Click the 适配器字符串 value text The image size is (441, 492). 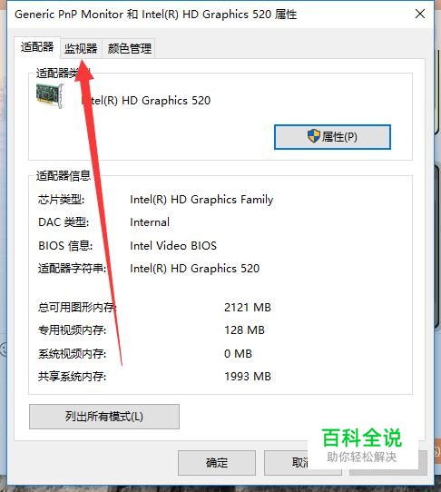[195, 269]
